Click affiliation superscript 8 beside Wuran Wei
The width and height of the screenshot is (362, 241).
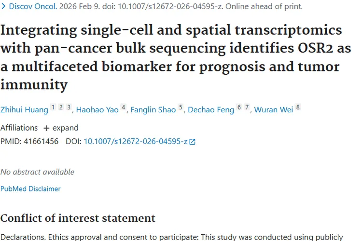click(298, 107)
